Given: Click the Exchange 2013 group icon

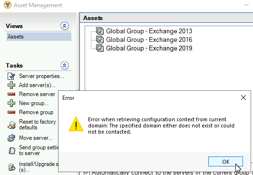Looking at the screenshot, I should [100, 31].
